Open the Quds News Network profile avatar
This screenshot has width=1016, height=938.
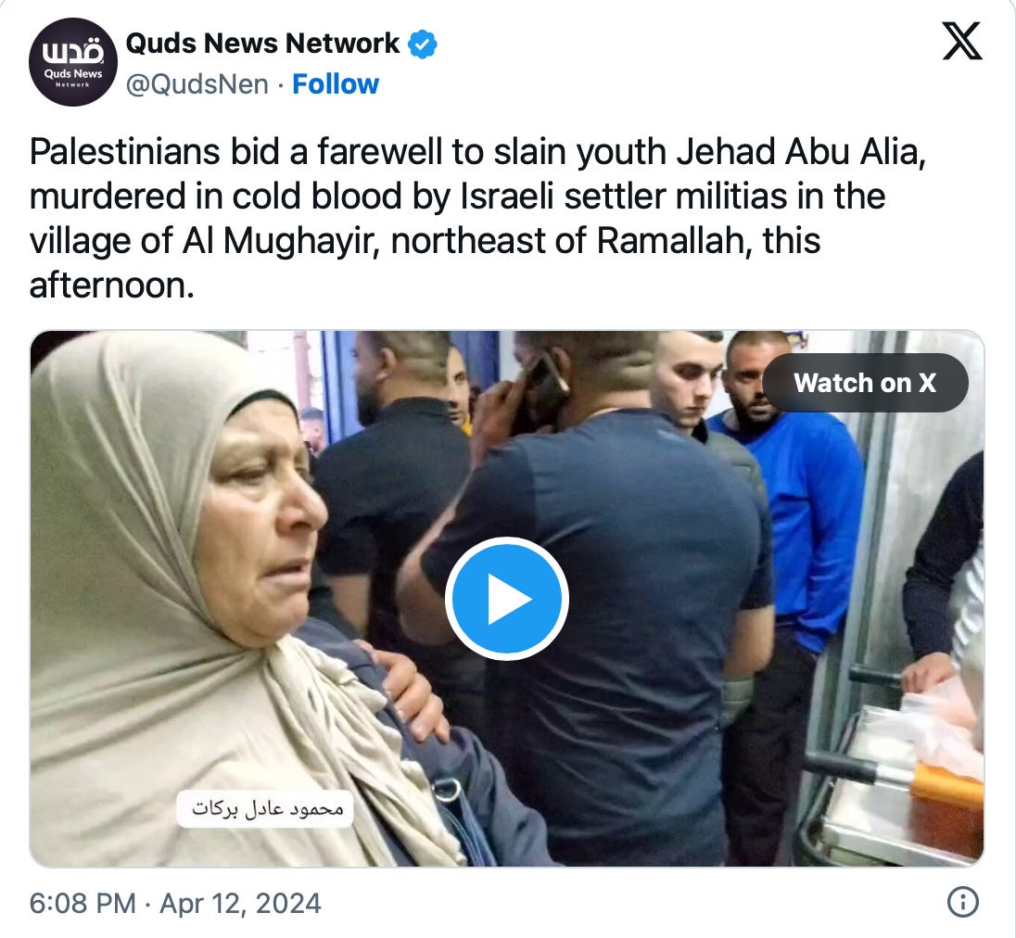(x=73, y=62)
